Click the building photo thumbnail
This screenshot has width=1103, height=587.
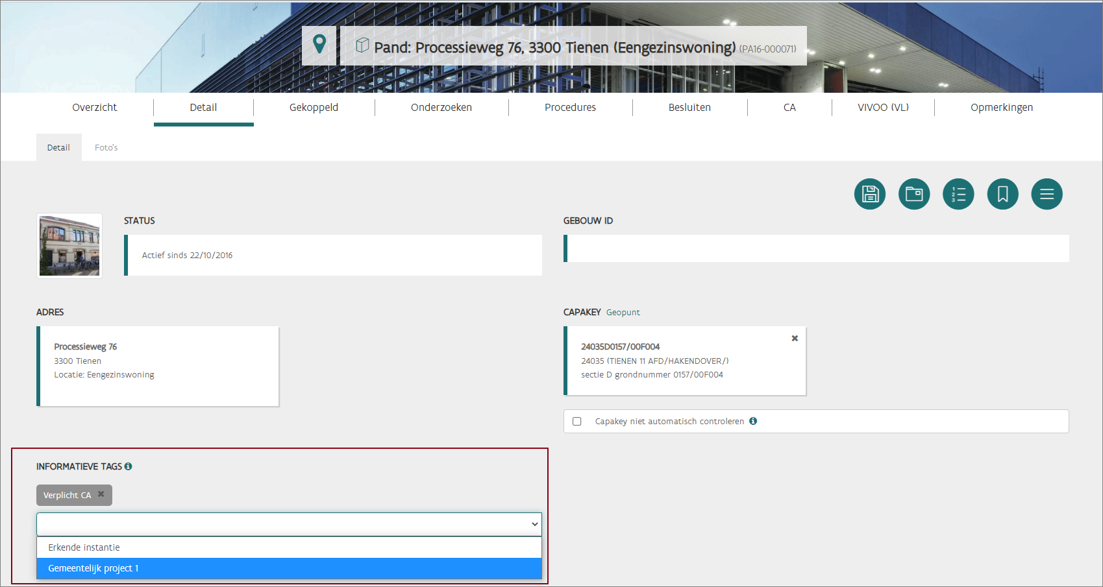69,246
